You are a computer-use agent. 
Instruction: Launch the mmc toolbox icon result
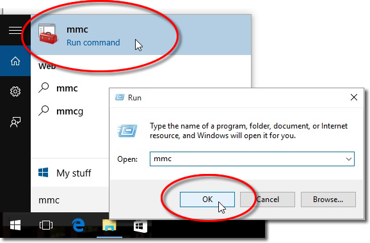point(48,34)
